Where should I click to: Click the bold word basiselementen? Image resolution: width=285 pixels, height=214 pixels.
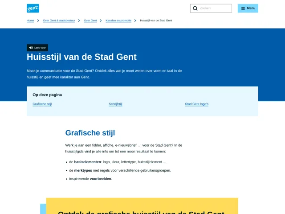[87, 162]
